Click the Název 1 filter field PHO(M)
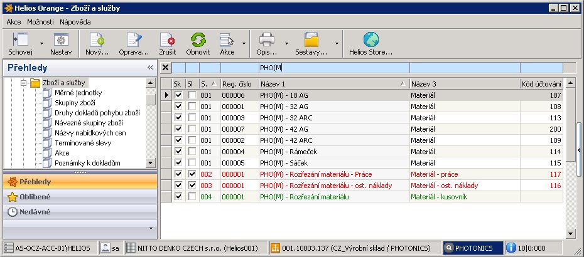Screen dimensions: 584x257 pos(334,68)
